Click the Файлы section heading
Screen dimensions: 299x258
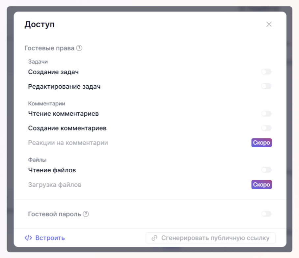(37, 160)
